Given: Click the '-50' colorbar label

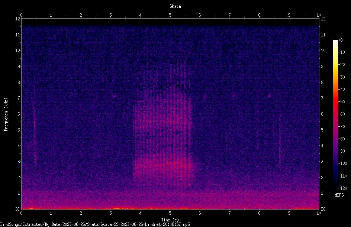Looking at the screenshot, I should coord(341,101).
